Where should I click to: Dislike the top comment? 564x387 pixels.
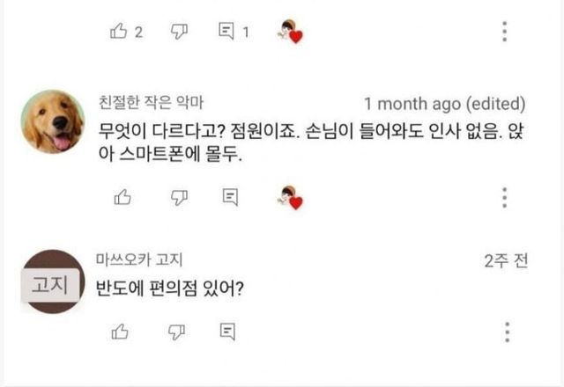(177, 32)
